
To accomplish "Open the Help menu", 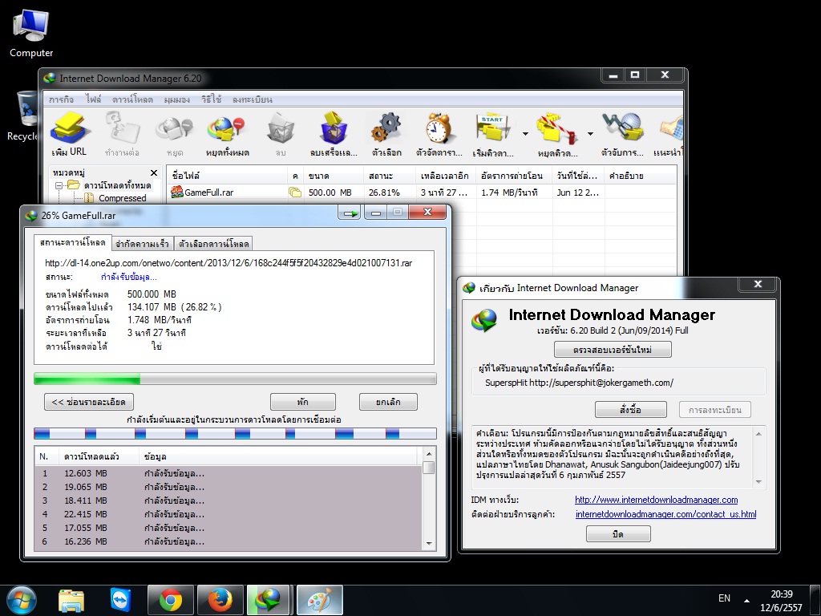I will coord(211,99).
